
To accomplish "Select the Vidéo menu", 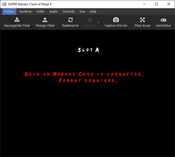I will [40, 12].
